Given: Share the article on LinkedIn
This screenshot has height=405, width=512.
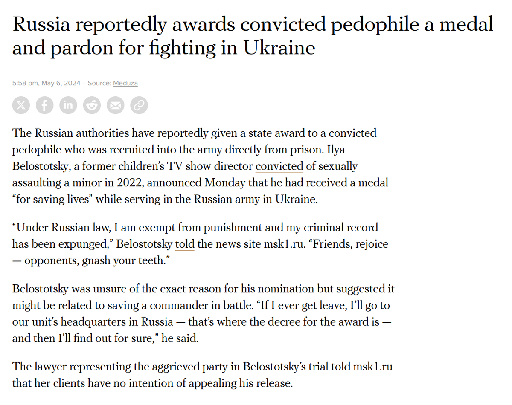Looking at the screenshot, I should (68, 105).
